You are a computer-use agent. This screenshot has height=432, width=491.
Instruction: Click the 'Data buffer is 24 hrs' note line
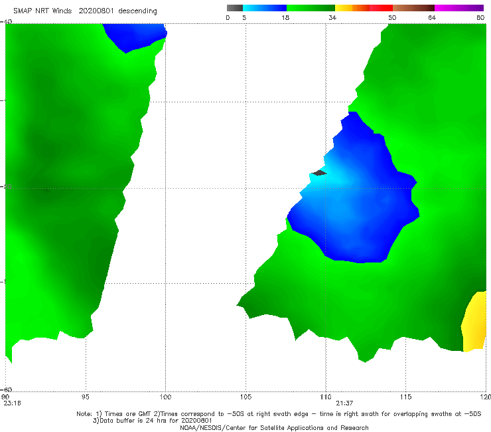point(152,421)
